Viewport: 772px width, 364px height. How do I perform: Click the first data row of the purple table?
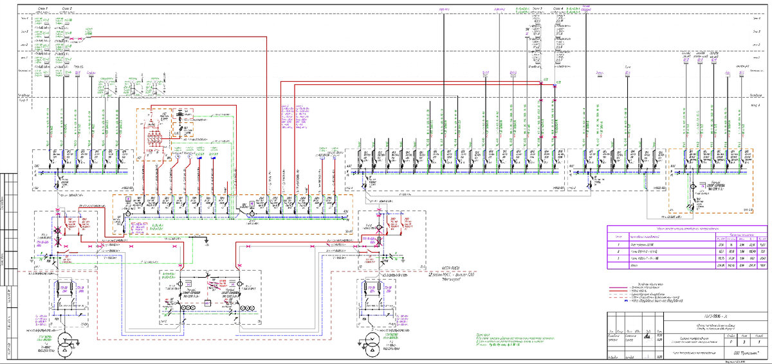coord(688,245)
